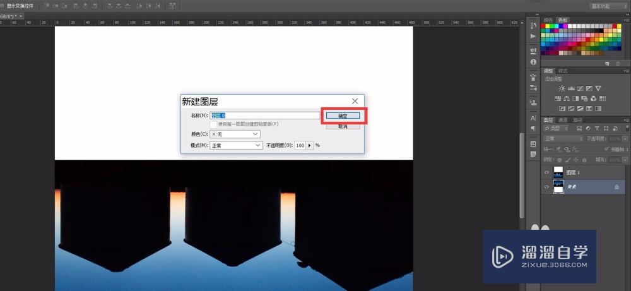
Task: Filter layers by pixel layers icon
Action: click(579, 128)
